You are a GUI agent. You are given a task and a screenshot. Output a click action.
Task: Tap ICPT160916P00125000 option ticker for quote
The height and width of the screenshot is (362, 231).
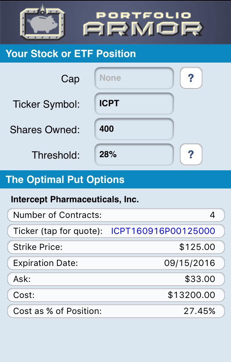point(163,231)
